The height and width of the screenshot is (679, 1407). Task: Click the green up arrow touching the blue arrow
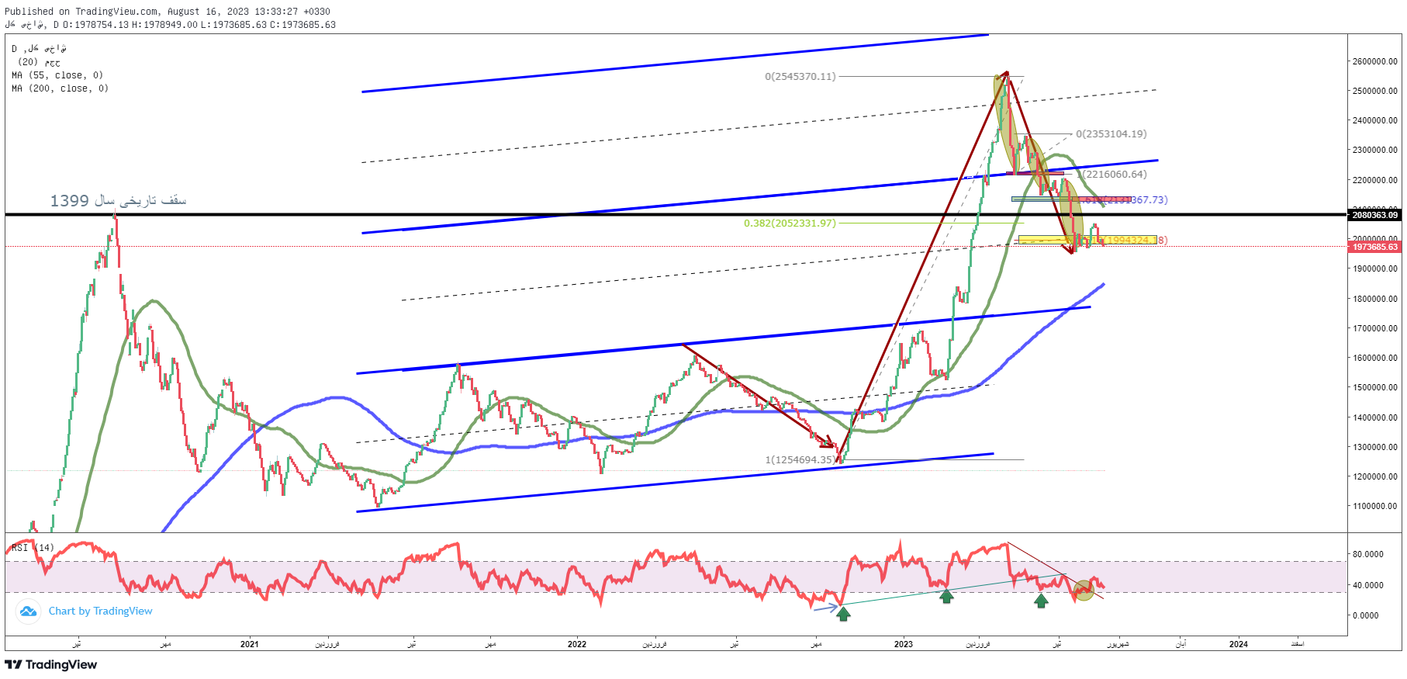(x=843, y=614)
